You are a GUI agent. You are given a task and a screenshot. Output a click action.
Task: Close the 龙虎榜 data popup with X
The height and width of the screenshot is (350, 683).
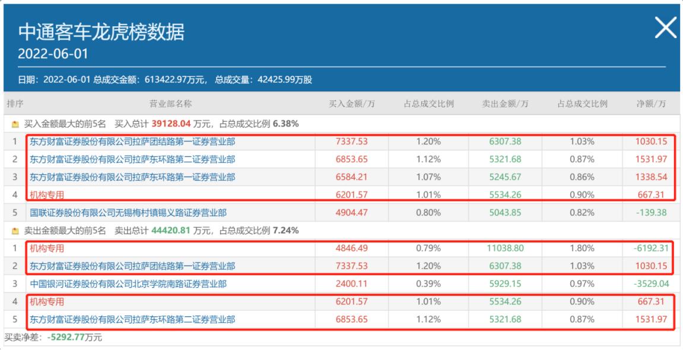(x=665, y=28)
